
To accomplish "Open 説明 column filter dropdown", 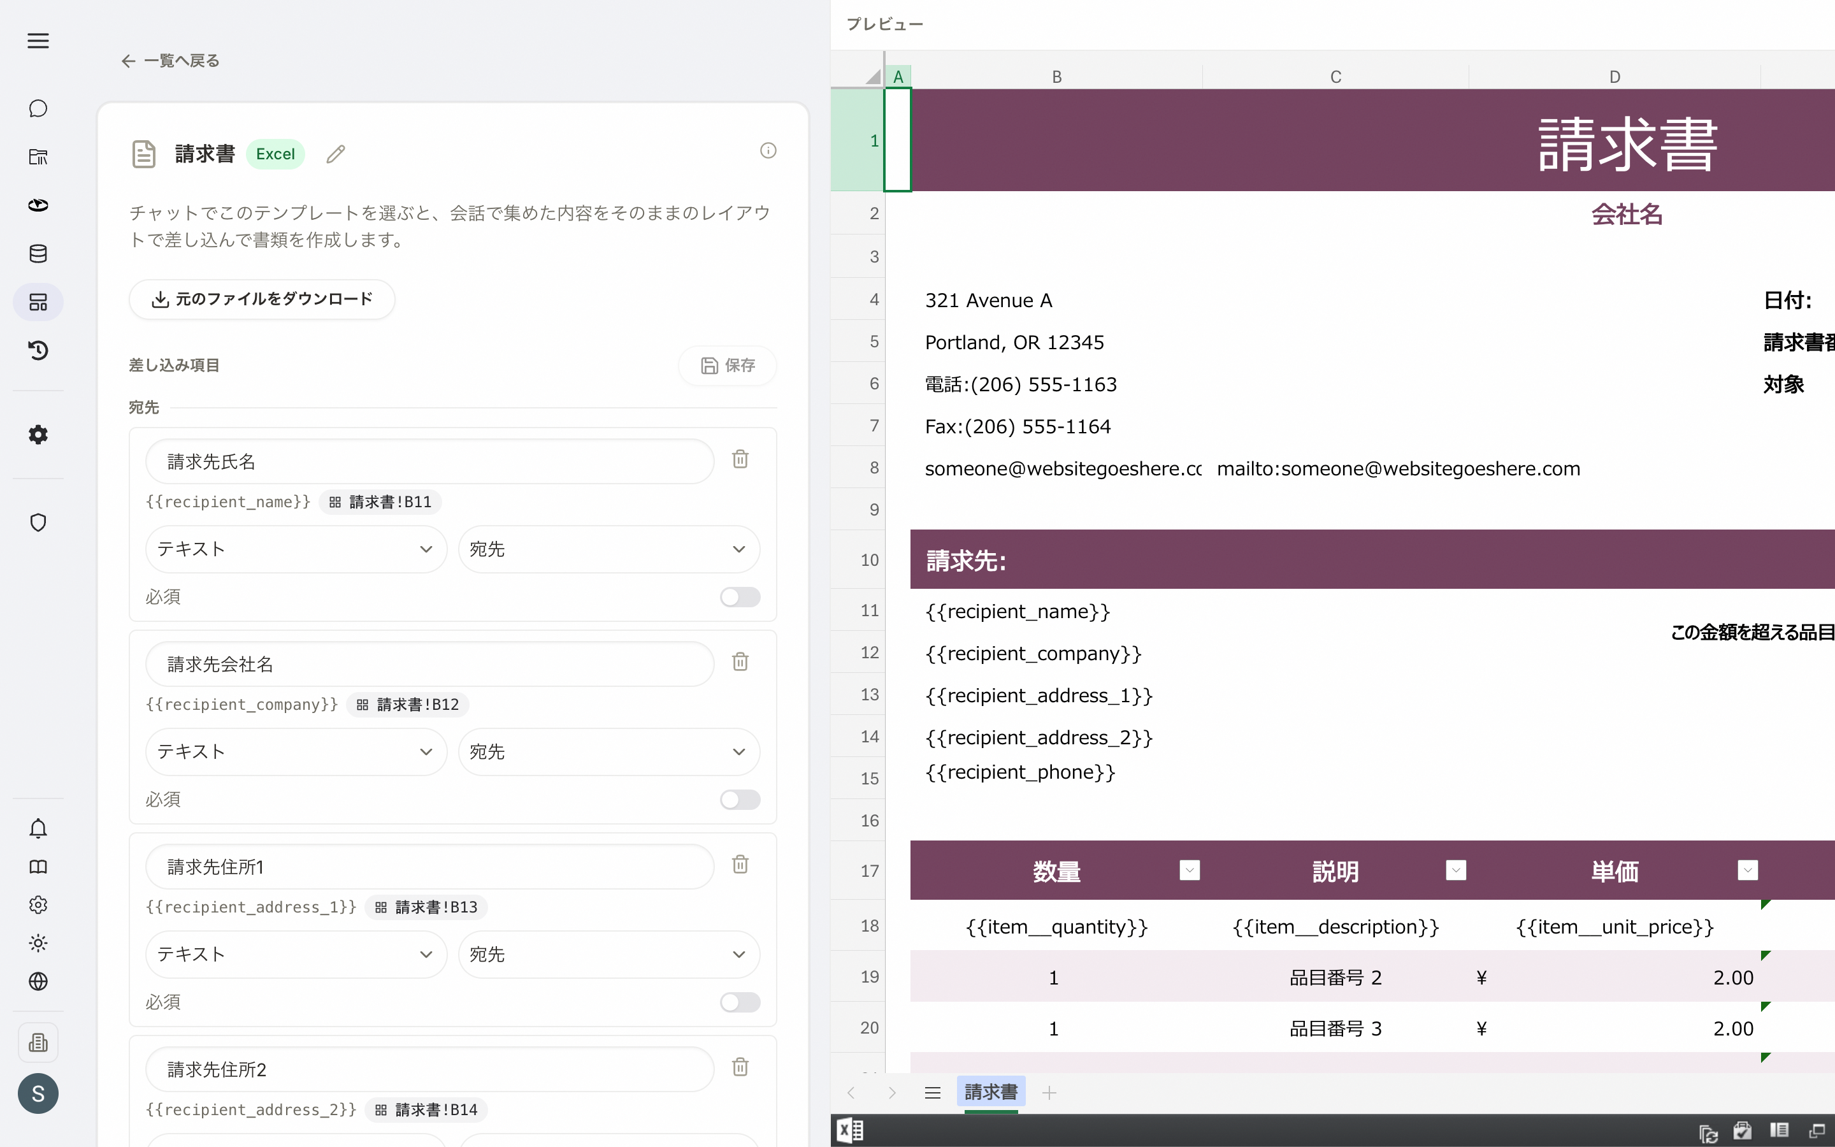I will pos(1455,870).
